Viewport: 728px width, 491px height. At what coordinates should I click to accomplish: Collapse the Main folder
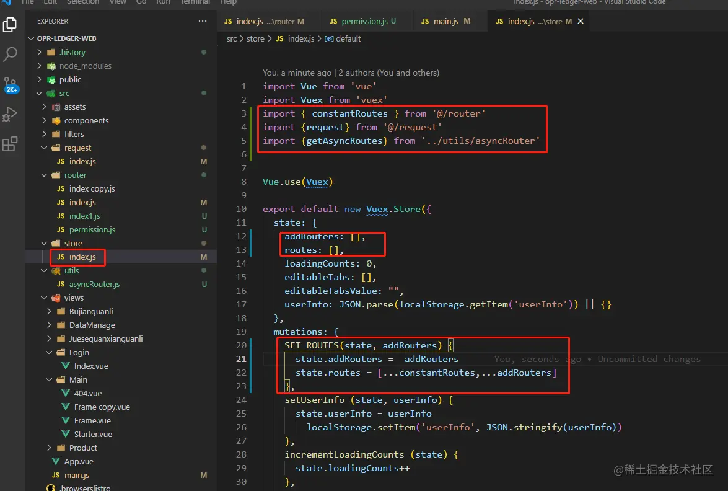click(49, 380)
